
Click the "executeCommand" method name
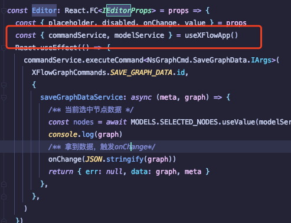(115, 60)
